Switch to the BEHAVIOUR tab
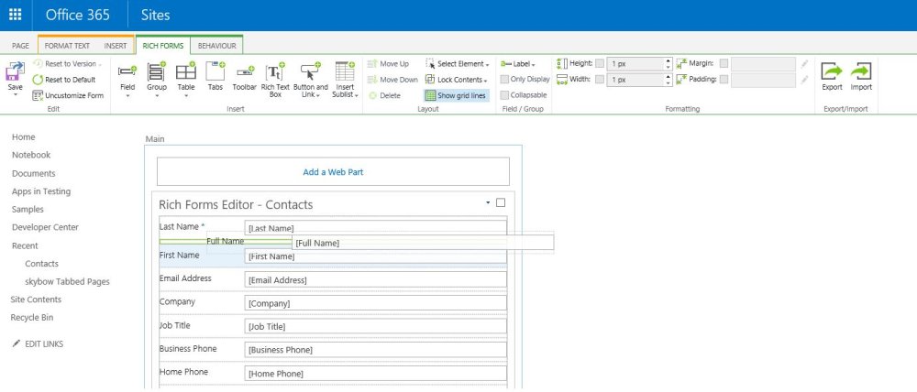The image size is (917, 392). (217, 46)
